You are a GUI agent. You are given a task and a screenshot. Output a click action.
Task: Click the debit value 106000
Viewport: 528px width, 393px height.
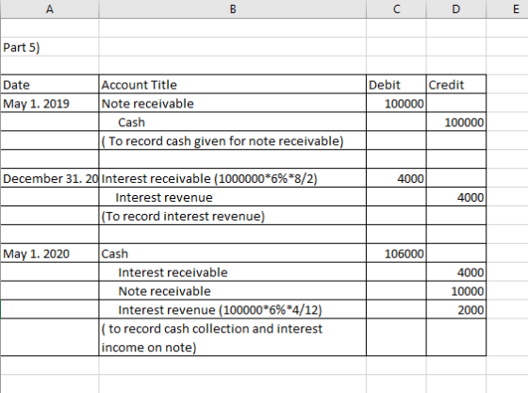click(396, 254)
